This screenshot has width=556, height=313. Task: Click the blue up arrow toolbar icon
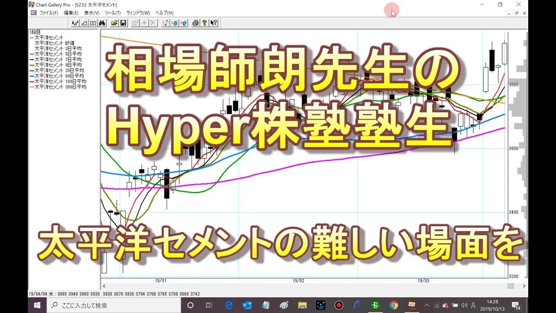coord(183,23)
